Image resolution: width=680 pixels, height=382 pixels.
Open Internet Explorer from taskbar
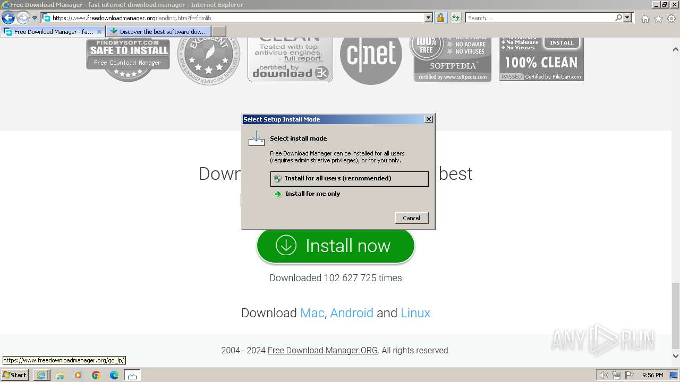41,375
